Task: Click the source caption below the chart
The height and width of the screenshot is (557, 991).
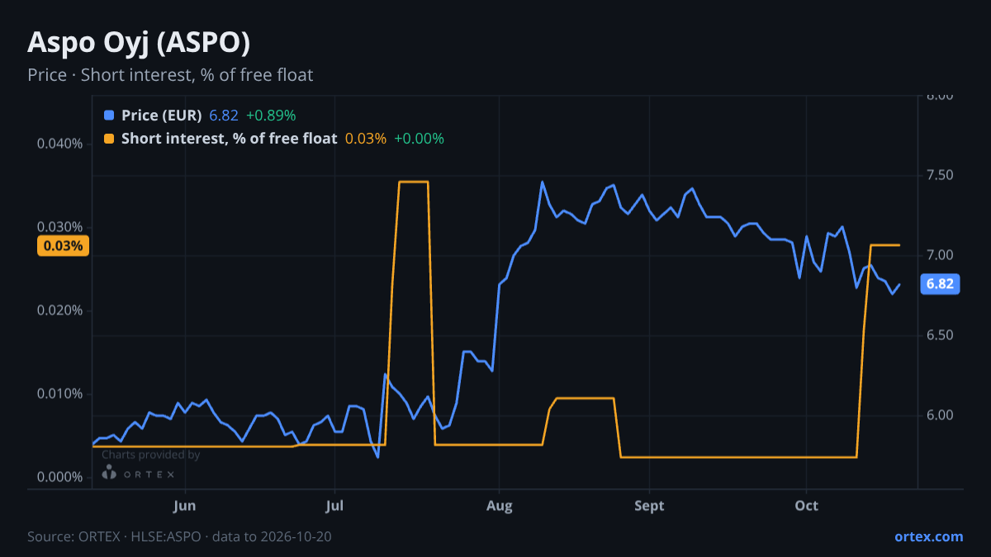Action: click(x=179, y=536)
